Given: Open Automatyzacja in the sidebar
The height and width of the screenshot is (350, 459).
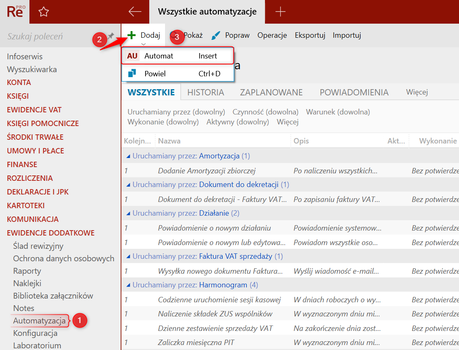Looking at the screenshot, I should (39, 321).
